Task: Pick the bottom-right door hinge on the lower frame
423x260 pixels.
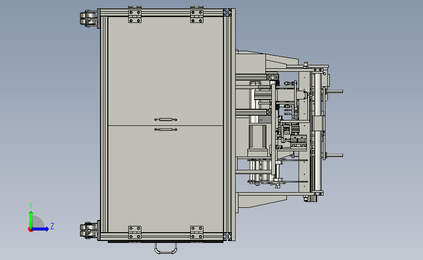Action: (x=197, y=233)
